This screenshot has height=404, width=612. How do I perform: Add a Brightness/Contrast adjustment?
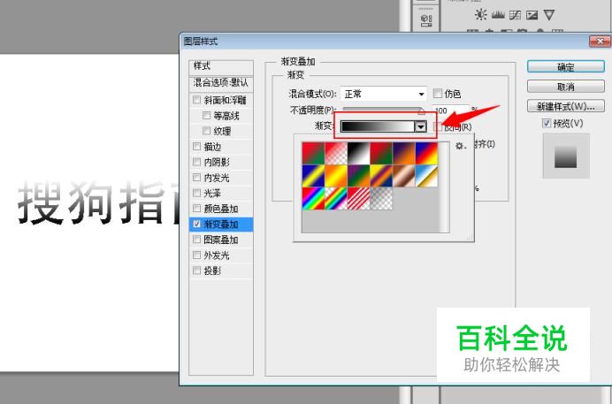(x=480, y=15)
